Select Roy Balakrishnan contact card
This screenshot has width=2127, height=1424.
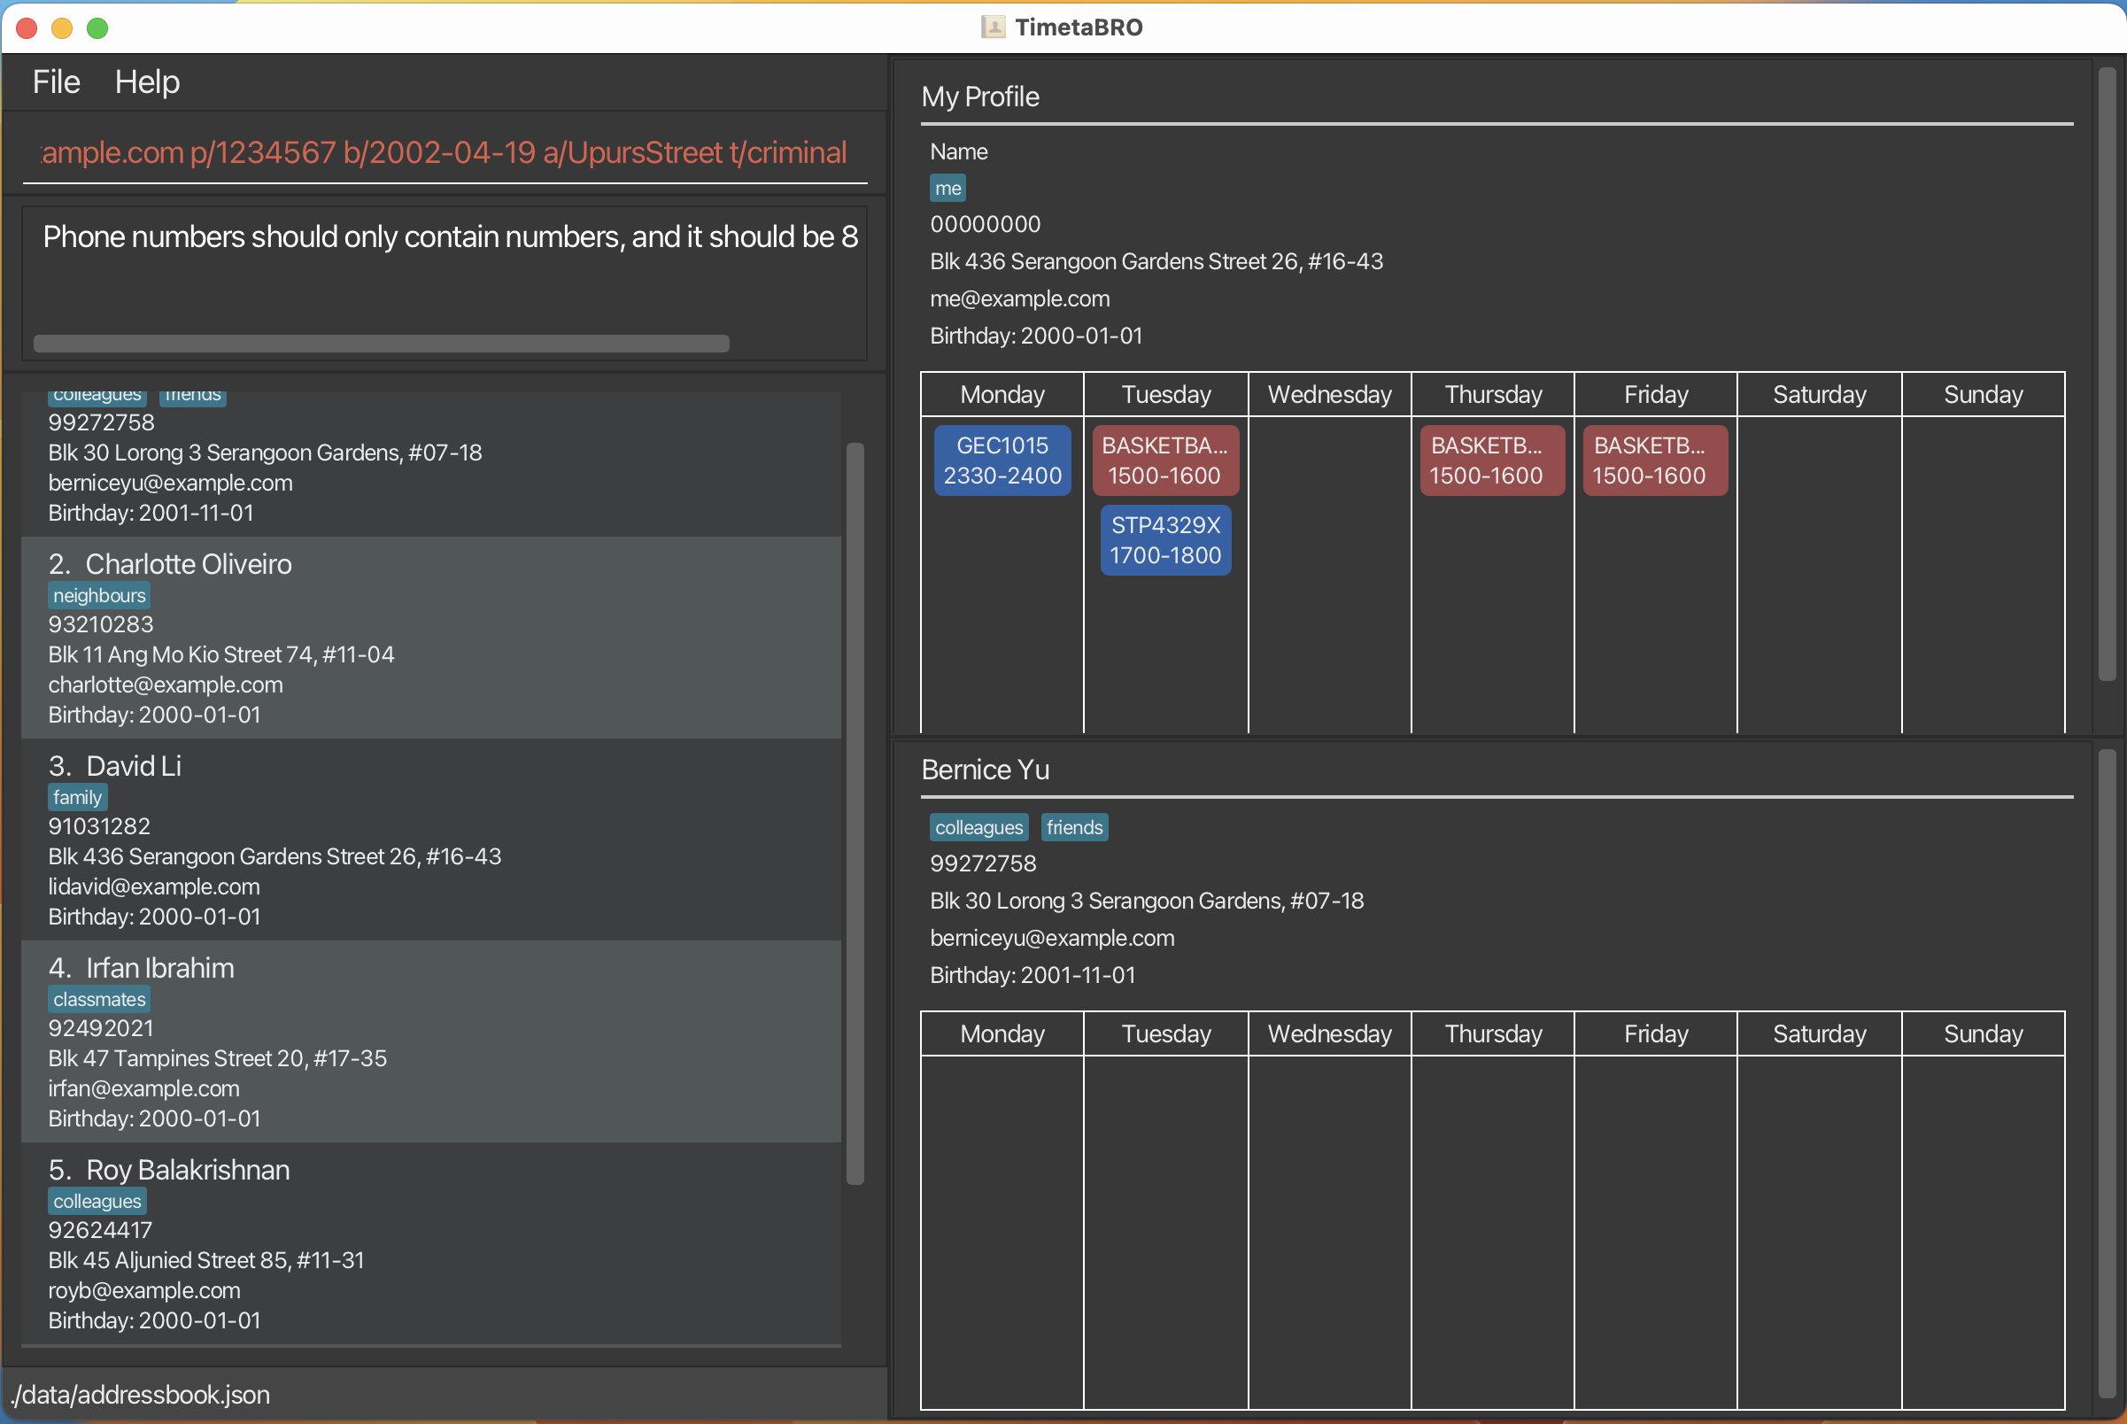[430, 1242]
